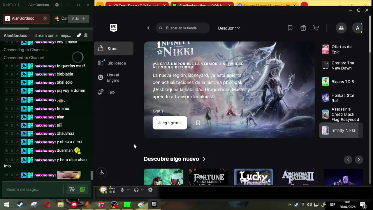Open the Lucky Tower game card
This screenshot has width=373, height=210.
254,177
